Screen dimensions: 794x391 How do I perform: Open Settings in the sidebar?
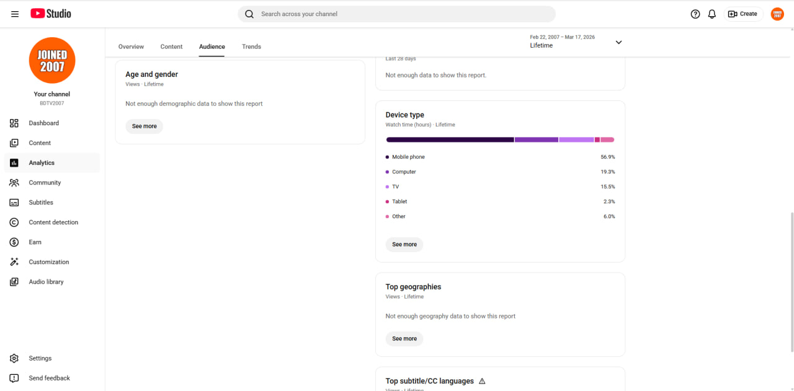tap(52, 358)
